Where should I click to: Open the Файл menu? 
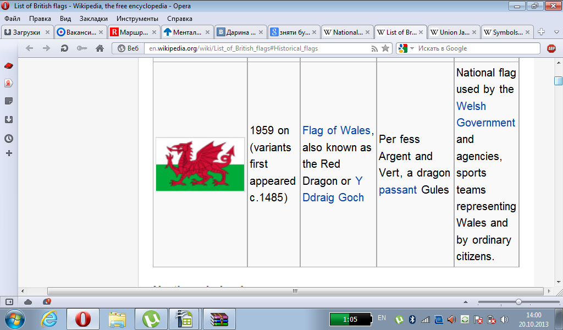[x=12, y=19]
